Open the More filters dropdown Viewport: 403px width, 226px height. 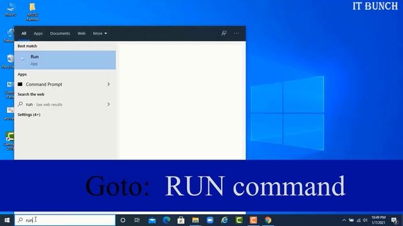pos(100,33)
